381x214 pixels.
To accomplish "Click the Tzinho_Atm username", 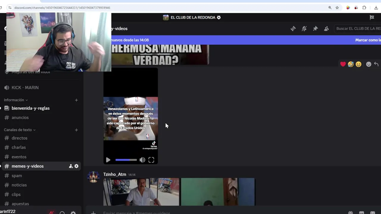I will (115, 174).
